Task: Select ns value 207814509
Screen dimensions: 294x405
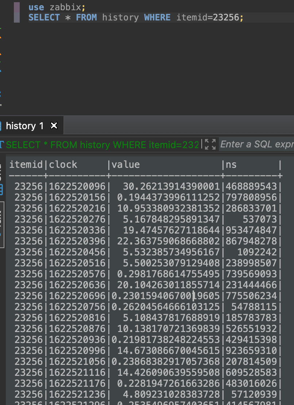Action: point(251,361)
